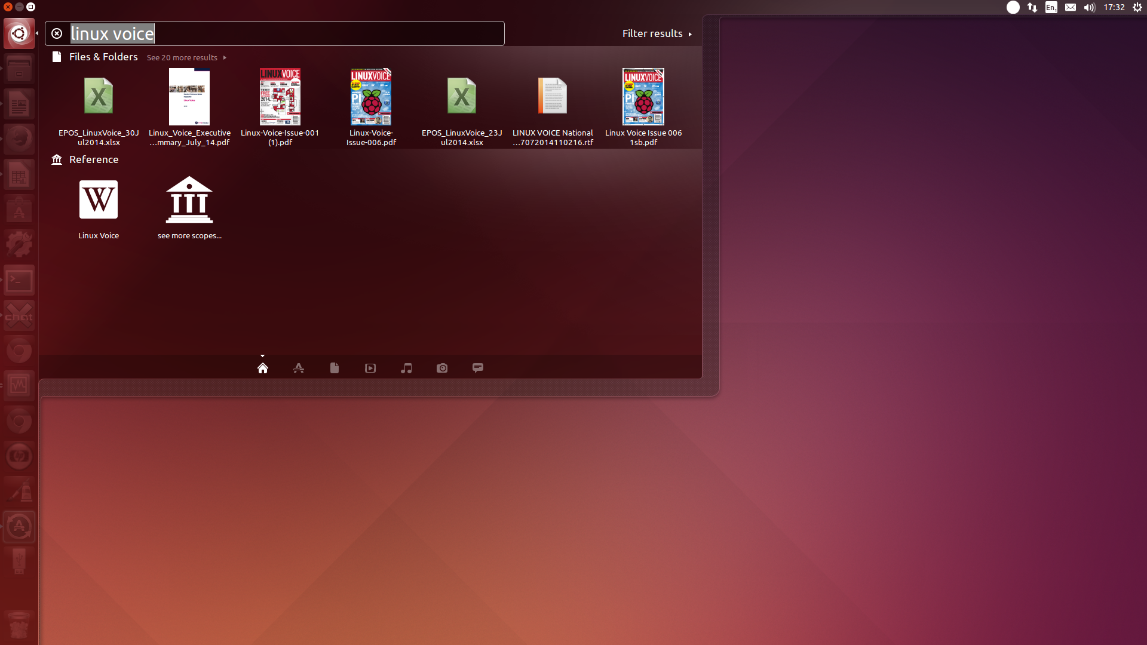The image size is (1147, 645).
Task: Open System Monitor from the launcher
Action: pos(19,386)
